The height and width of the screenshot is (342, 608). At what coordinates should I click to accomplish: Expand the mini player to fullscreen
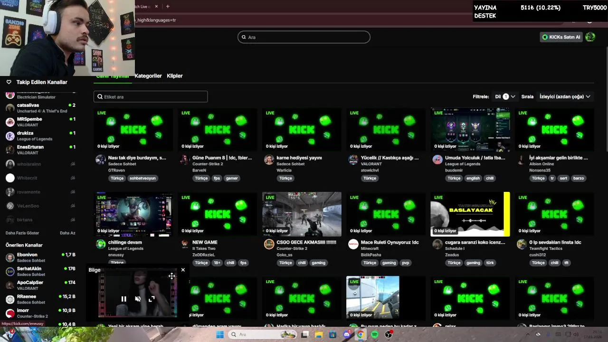click(152, 299)
